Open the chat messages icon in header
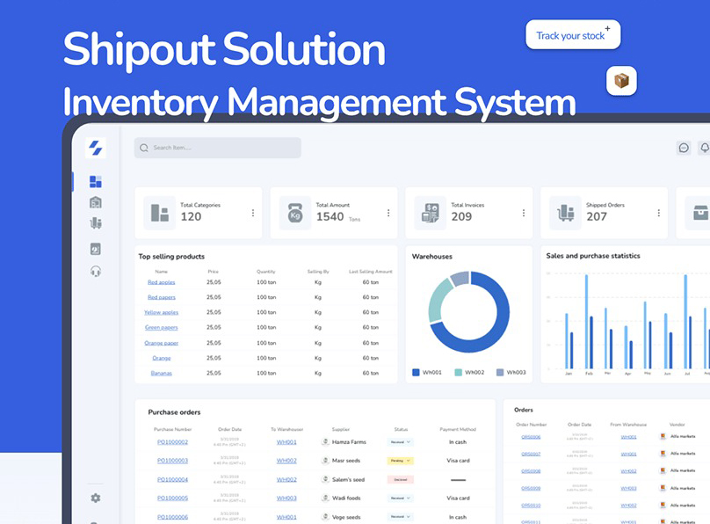The image size is (710, 524). (684, 148)
